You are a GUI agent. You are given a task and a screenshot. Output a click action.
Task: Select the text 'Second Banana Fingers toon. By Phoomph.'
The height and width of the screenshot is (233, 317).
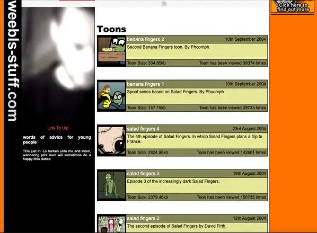click(x=169, y=47)
